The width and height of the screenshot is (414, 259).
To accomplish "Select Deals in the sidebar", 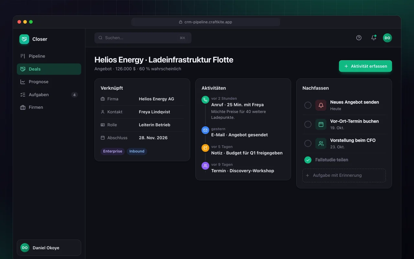I will pos(49,69).
